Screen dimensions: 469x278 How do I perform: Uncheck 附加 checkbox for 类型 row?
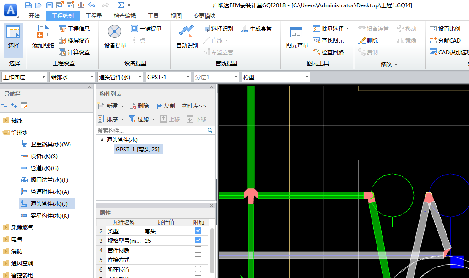point(198,230)
